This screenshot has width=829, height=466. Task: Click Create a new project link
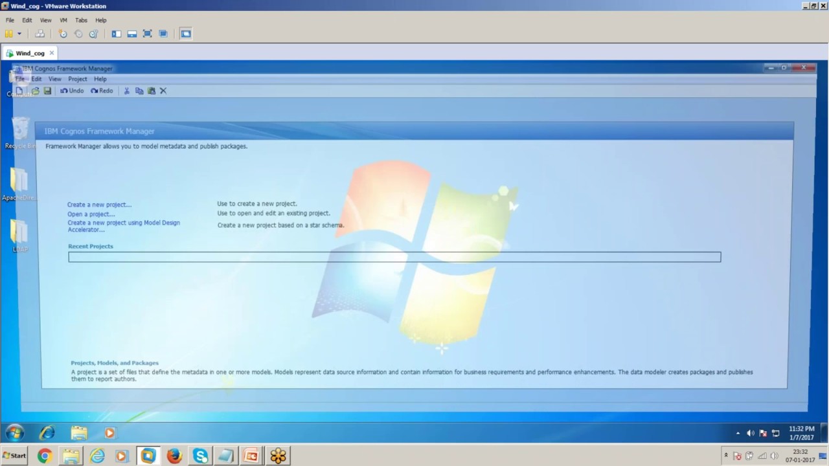[x=100, y=205]
